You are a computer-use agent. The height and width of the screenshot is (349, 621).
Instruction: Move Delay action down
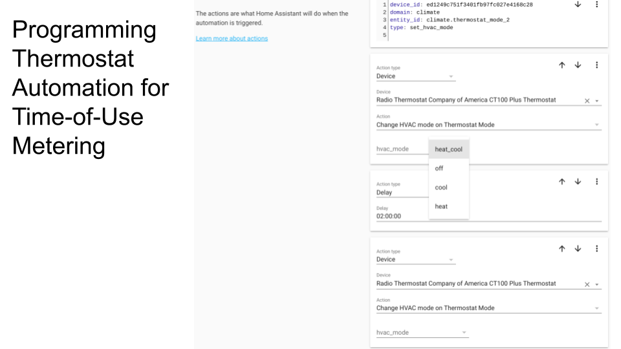pos(578,182)
